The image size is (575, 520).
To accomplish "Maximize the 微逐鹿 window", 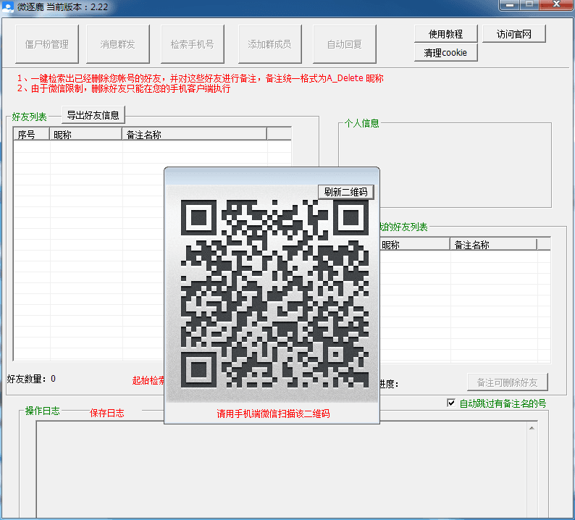I will coord(529,5).
